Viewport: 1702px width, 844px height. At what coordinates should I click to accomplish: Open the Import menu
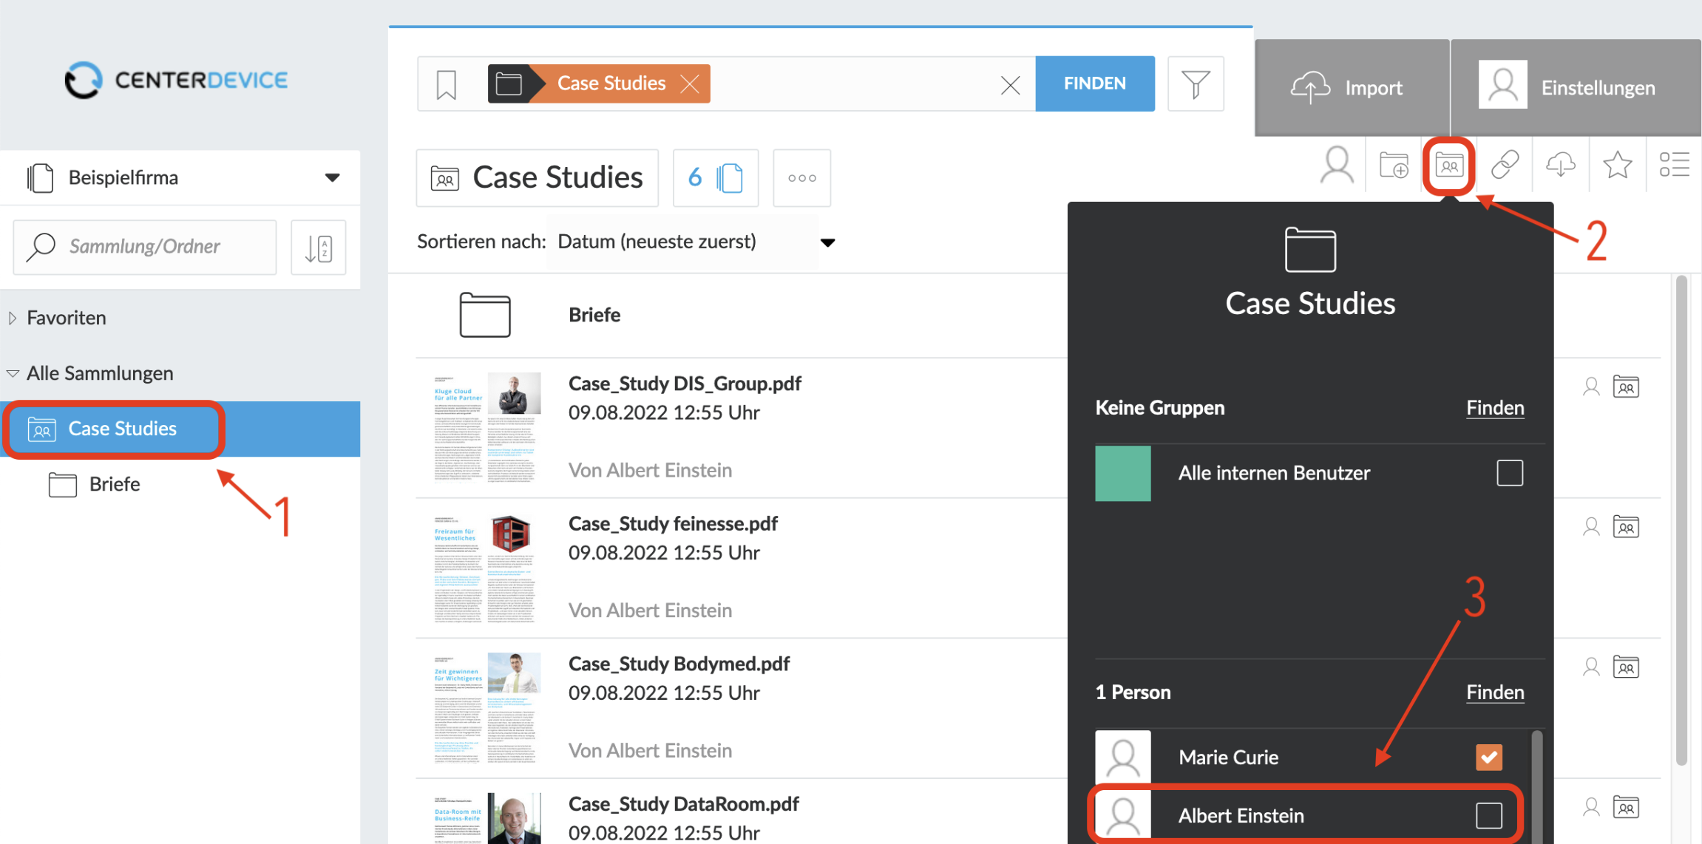[1352, 88]
